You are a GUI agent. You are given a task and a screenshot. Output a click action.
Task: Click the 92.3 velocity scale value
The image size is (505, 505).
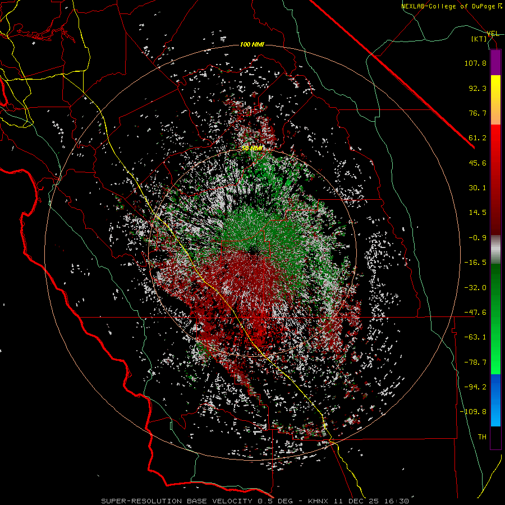point(478,88)
